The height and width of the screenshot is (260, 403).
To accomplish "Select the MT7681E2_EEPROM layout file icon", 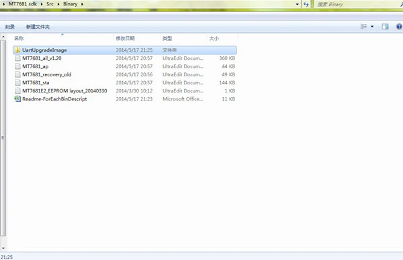I will click(x=17, y=90).
